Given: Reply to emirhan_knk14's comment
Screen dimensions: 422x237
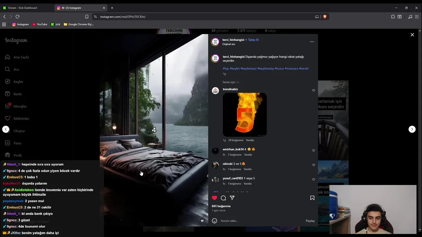Looking at the screenshot, I should tap(248, 155).
